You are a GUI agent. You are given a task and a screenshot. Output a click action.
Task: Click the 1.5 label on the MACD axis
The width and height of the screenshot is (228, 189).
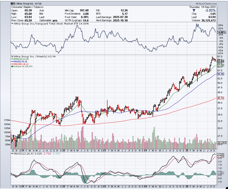[x=220, y=165]
